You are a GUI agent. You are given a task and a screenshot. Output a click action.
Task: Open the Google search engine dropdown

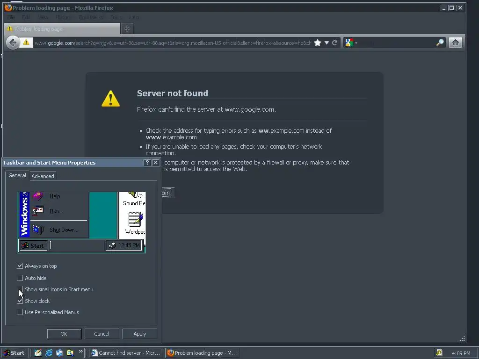pos(351,43)
